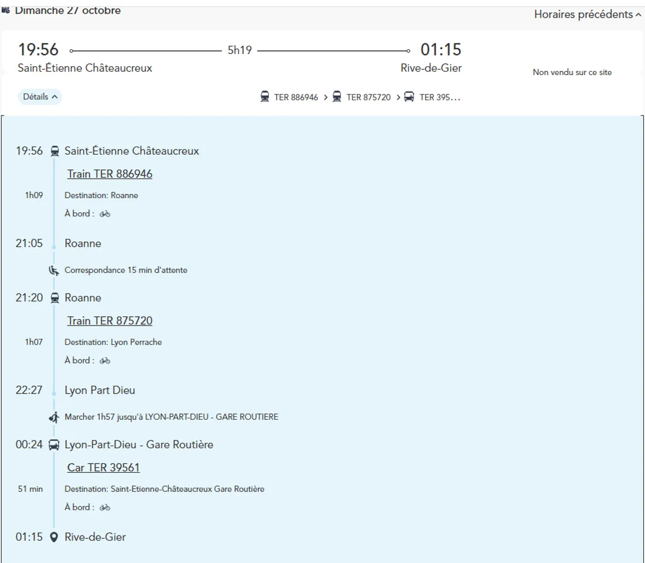This screenshot has height=563, width=645.
Task: Click location pin icon beside Rive-de-Gier
Action: (54, 537)
